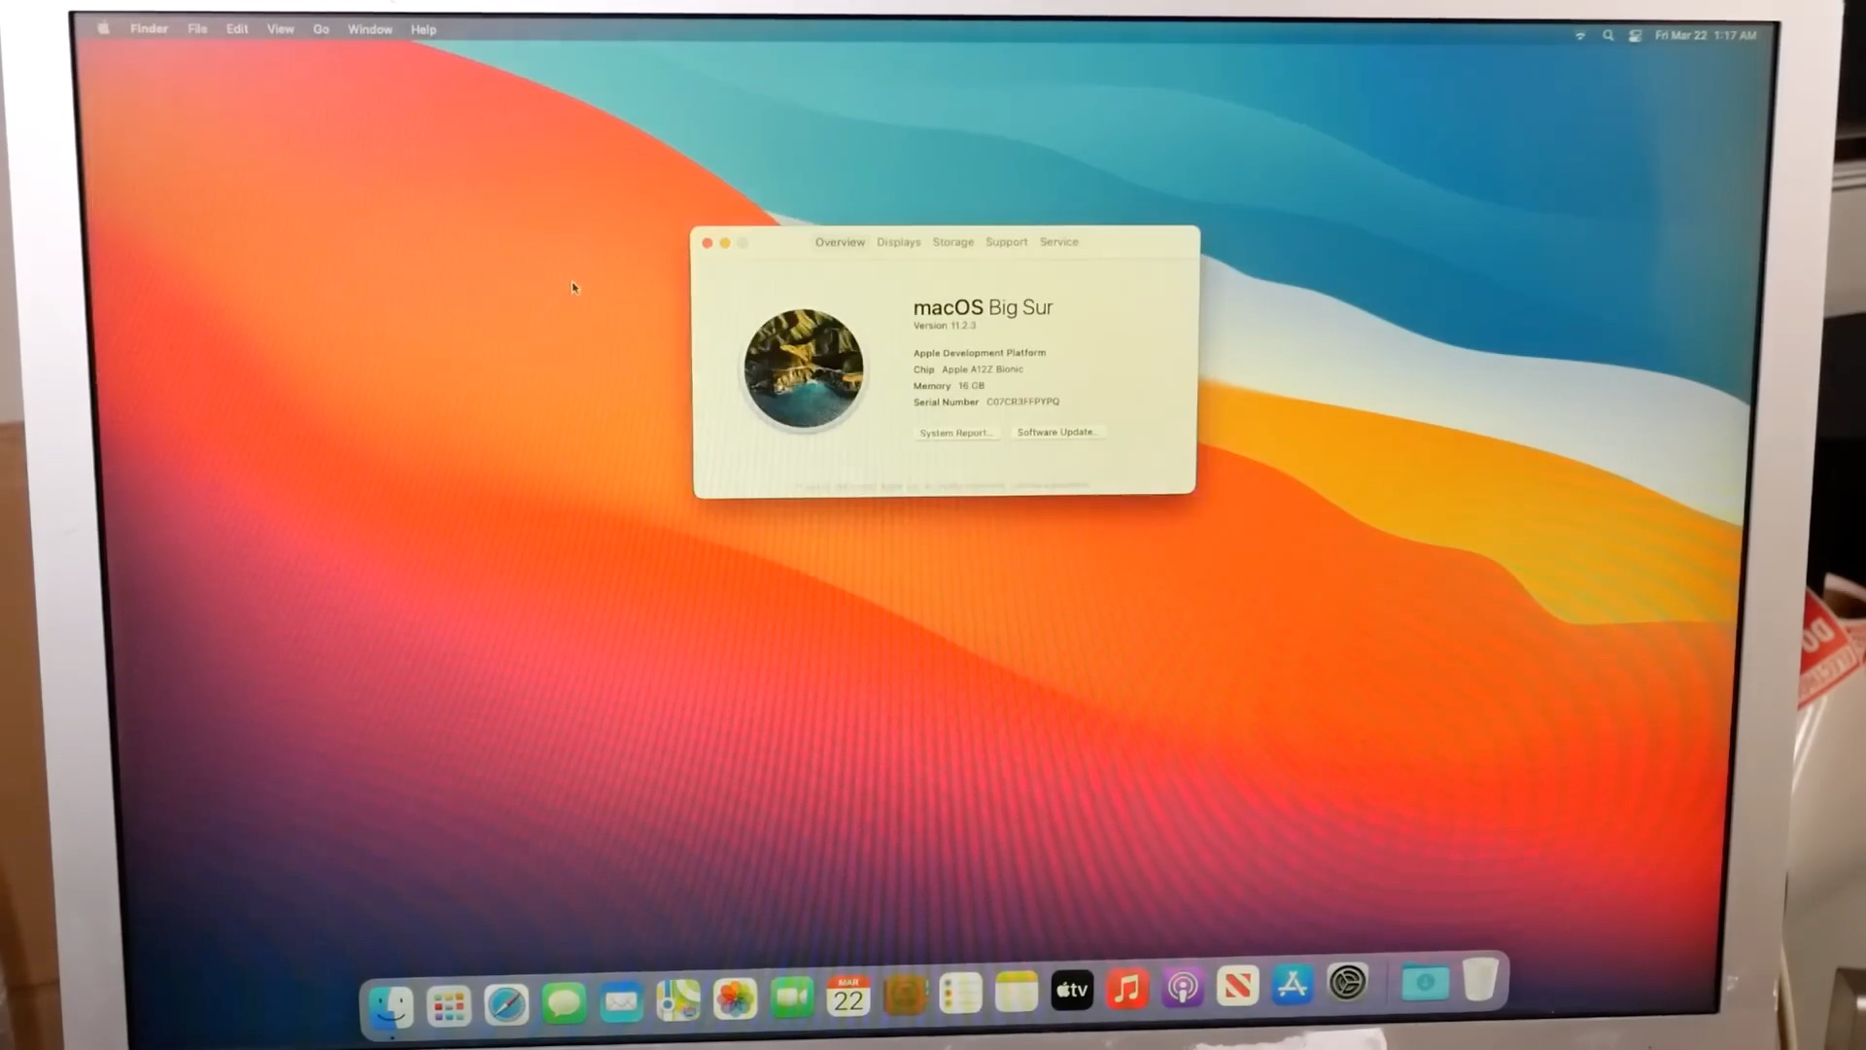1866x1050 pixels.
Task: Open the Edit menu
Action: 237,29
